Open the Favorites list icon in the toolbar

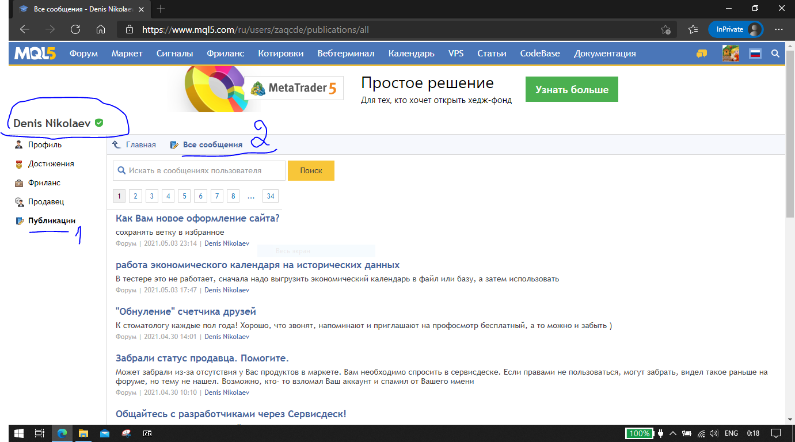point(693,29)
